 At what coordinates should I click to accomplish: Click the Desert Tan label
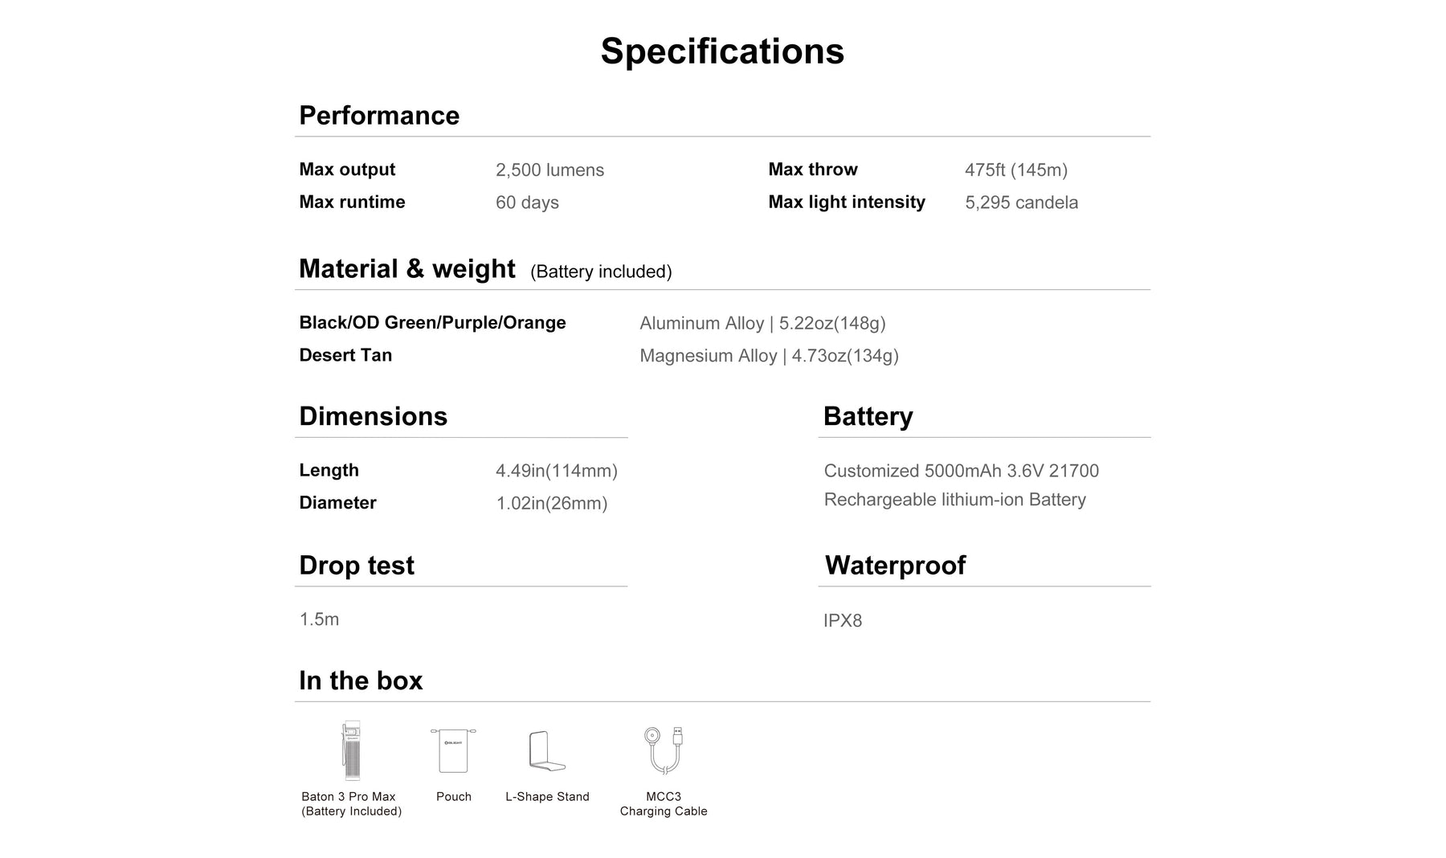345,355
